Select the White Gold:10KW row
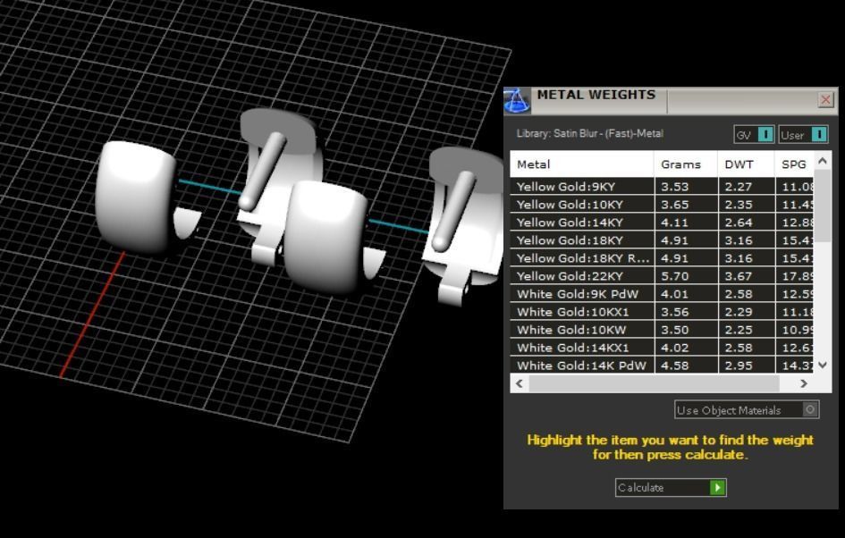Screen dimensions: 845x538 pyautogui.click(x=663, y=330)
